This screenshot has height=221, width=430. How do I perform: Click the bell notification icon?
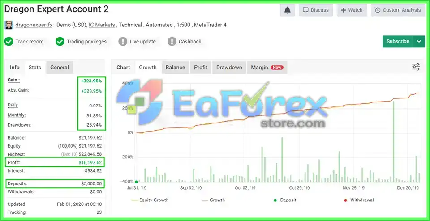[x=287, y=10]
